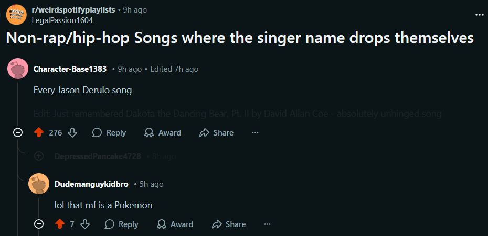488x236 pixels.
Task: Share Dudemanguykidbro's Pokemon comment
Action: 229,224
